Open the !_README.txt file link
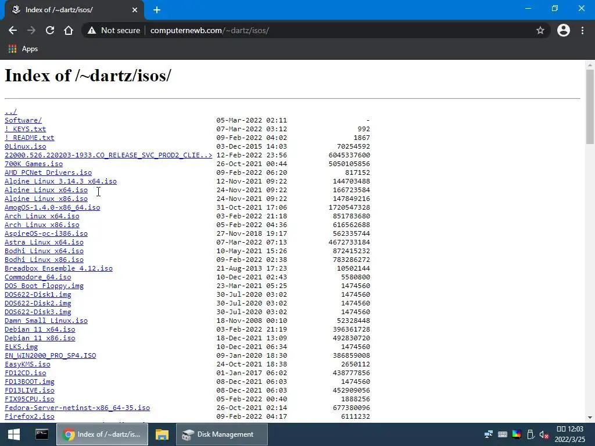Image resolution: width=595 pixels, height=446 pixels. (x=29, y=138)
